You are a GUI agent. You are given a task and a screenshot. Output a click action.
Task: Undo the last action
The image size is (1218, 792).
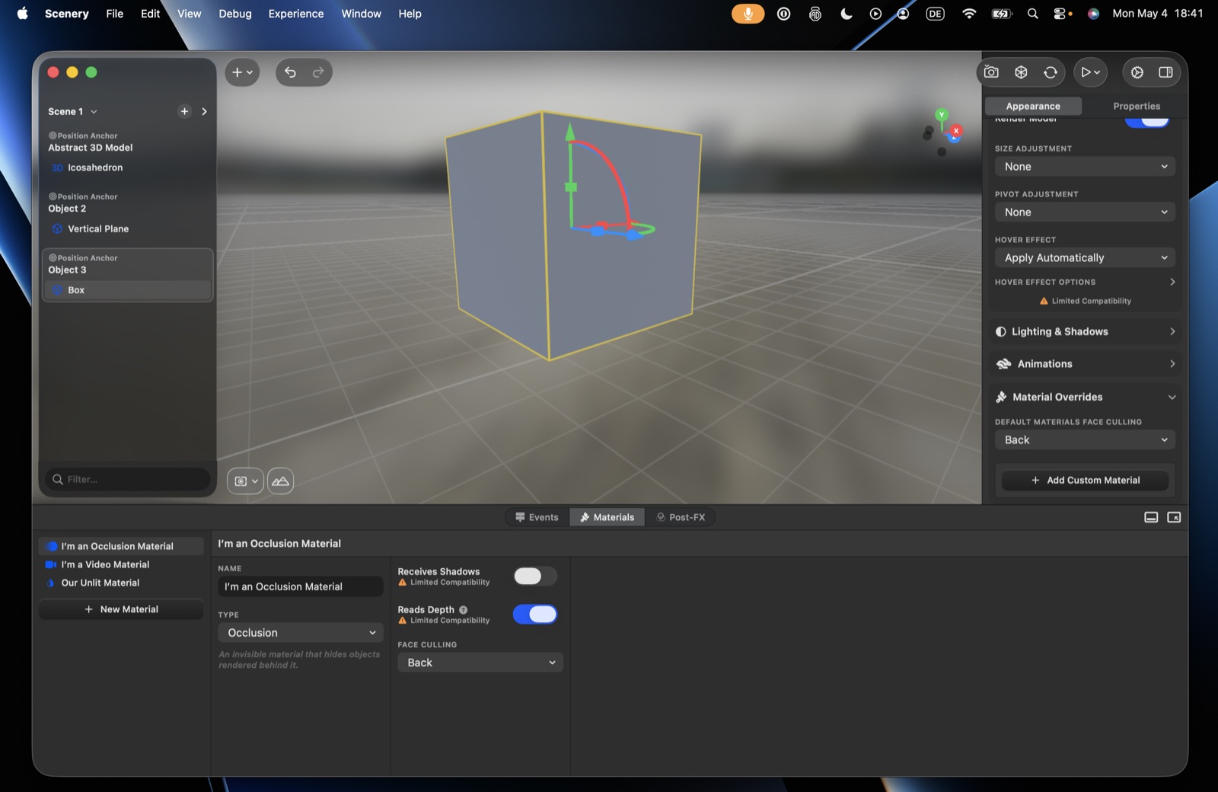pos(290,72)
